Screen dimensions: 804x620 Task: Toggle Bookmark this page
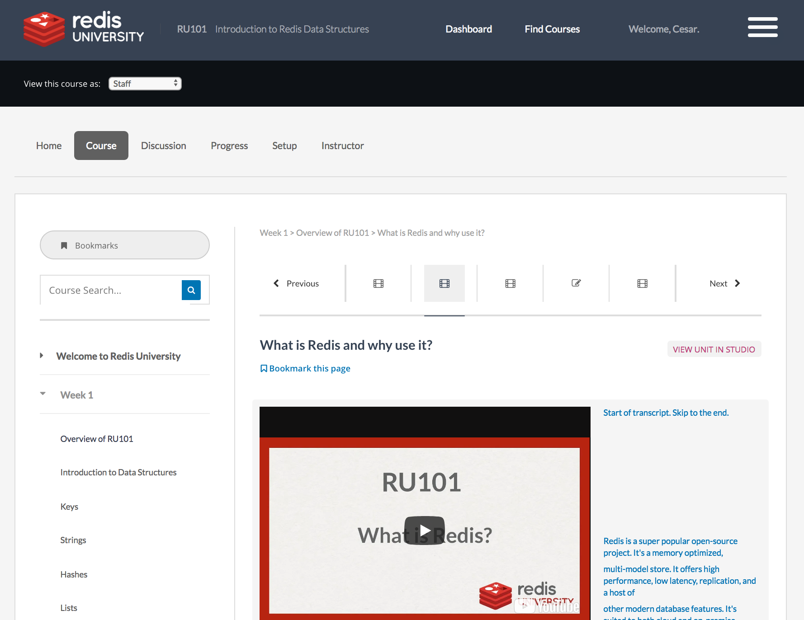(305, 368)
